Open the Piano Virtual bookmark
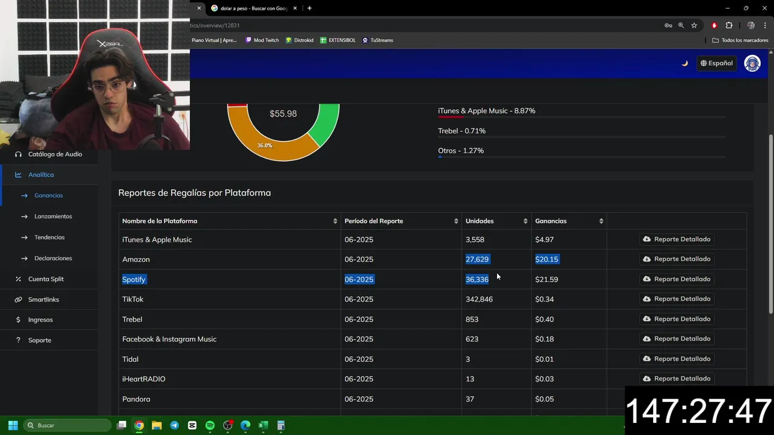This screenshot has height=435, width=774. click(214, 40)
